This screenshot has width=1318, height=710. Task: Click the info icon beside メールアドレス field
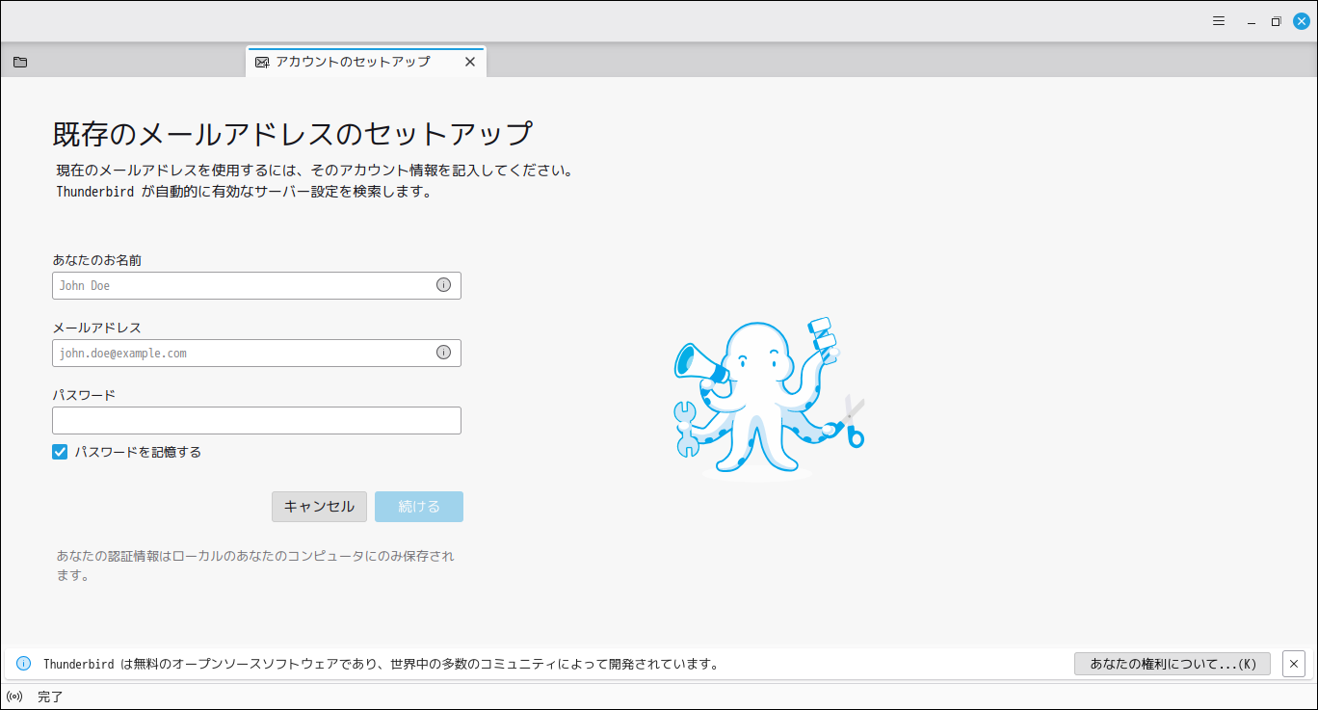[444, 353]
